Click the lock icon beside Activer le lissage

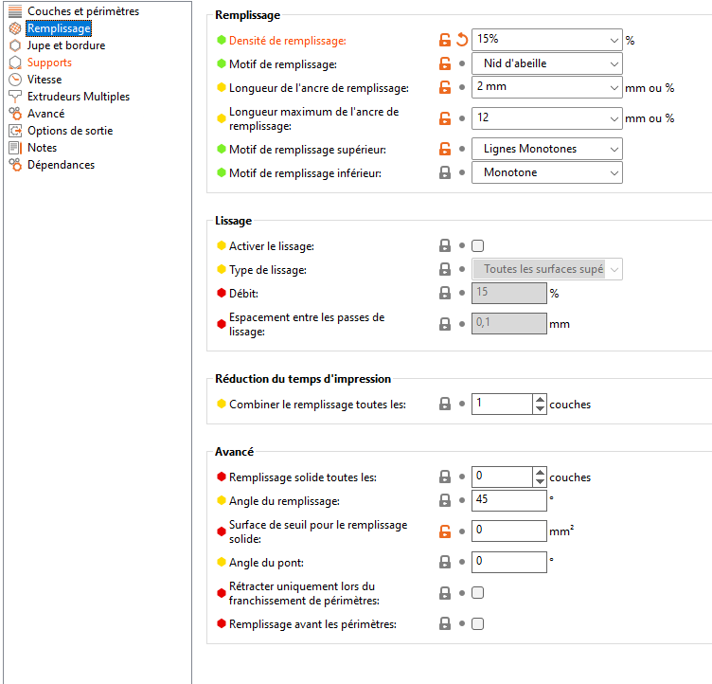(444, 245)
